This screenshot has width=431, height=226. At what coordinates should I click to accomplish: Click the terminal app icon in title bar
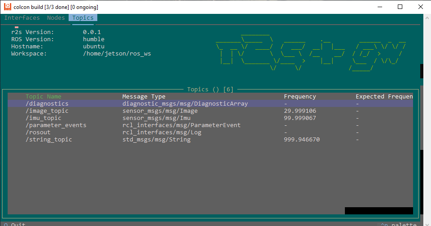[8, 7]
